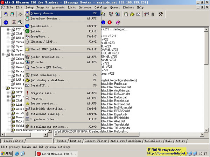This screenshot has width=210, height=157.
Task: Click the DNS lookup magnifier icon
Action: [28, 67]
